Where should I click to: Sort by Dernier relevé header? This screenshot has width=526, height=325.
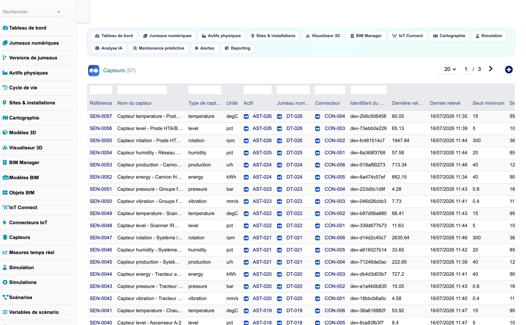[445, 103]
